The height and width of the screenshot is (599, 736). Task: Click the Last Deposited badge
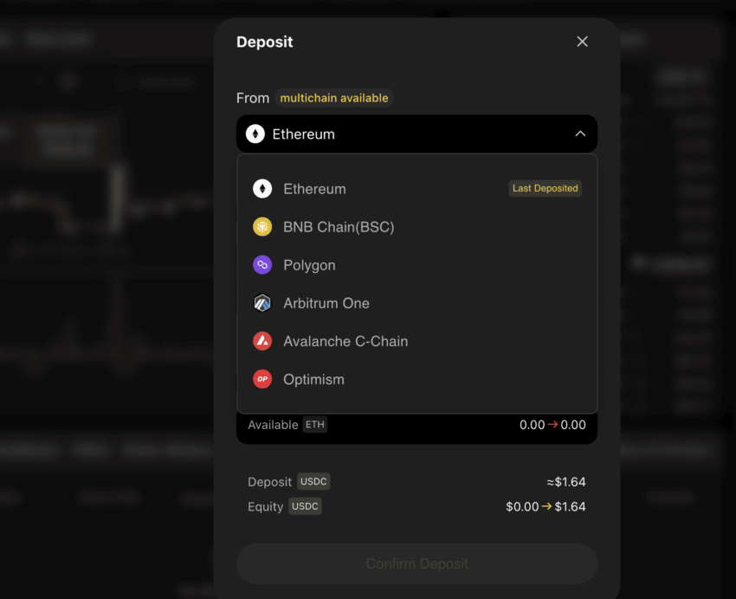pyautogui.click(x=545, y=188)
